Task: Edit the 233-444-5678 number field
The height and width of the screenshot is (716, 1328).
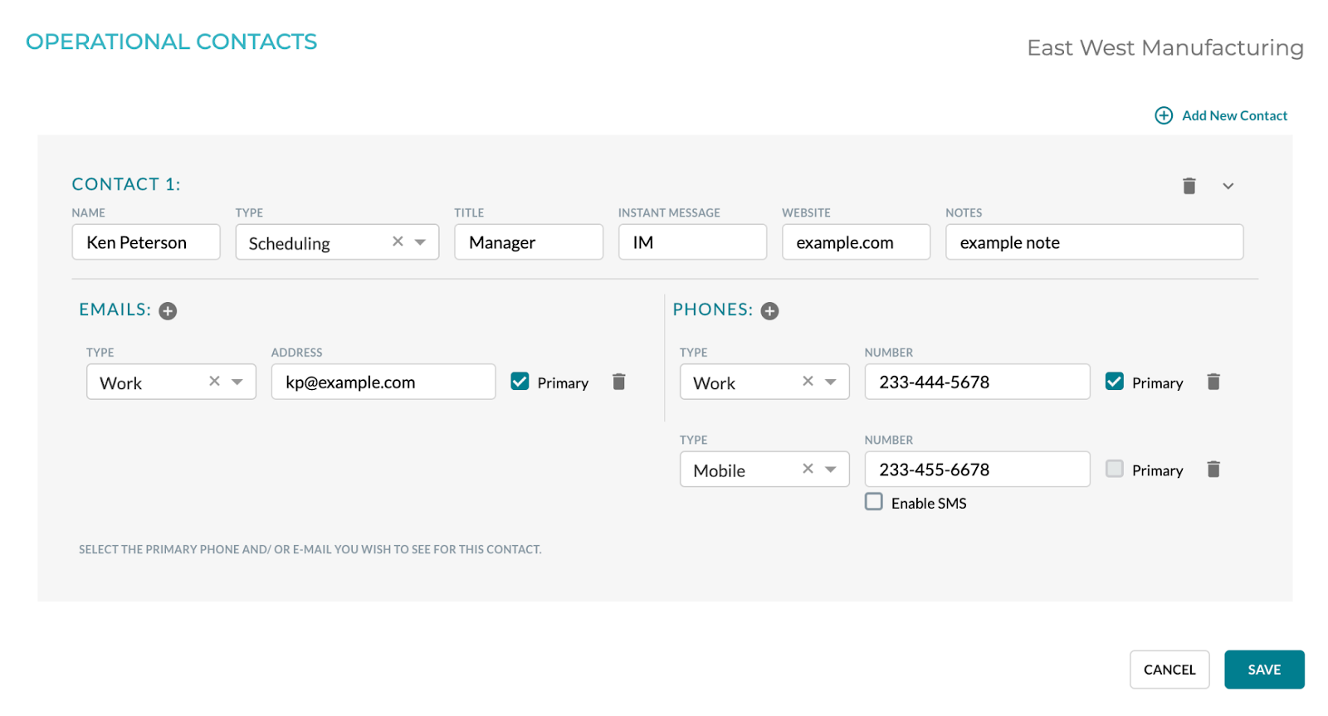Action: coord(977,382)
